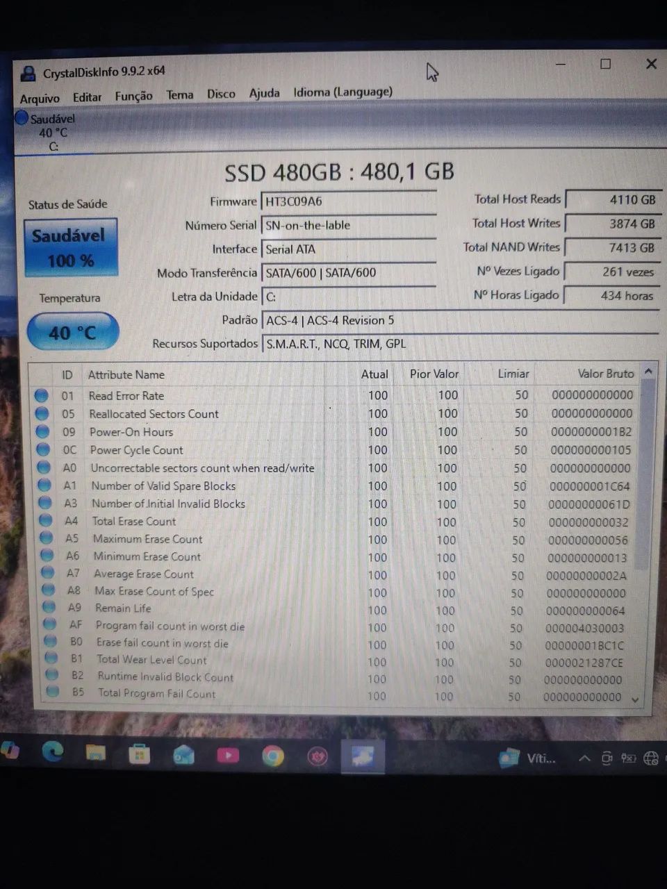This screenshot has height=889, width=667.
Task: Open the Arquivo menu
Action: coord(40,99)
